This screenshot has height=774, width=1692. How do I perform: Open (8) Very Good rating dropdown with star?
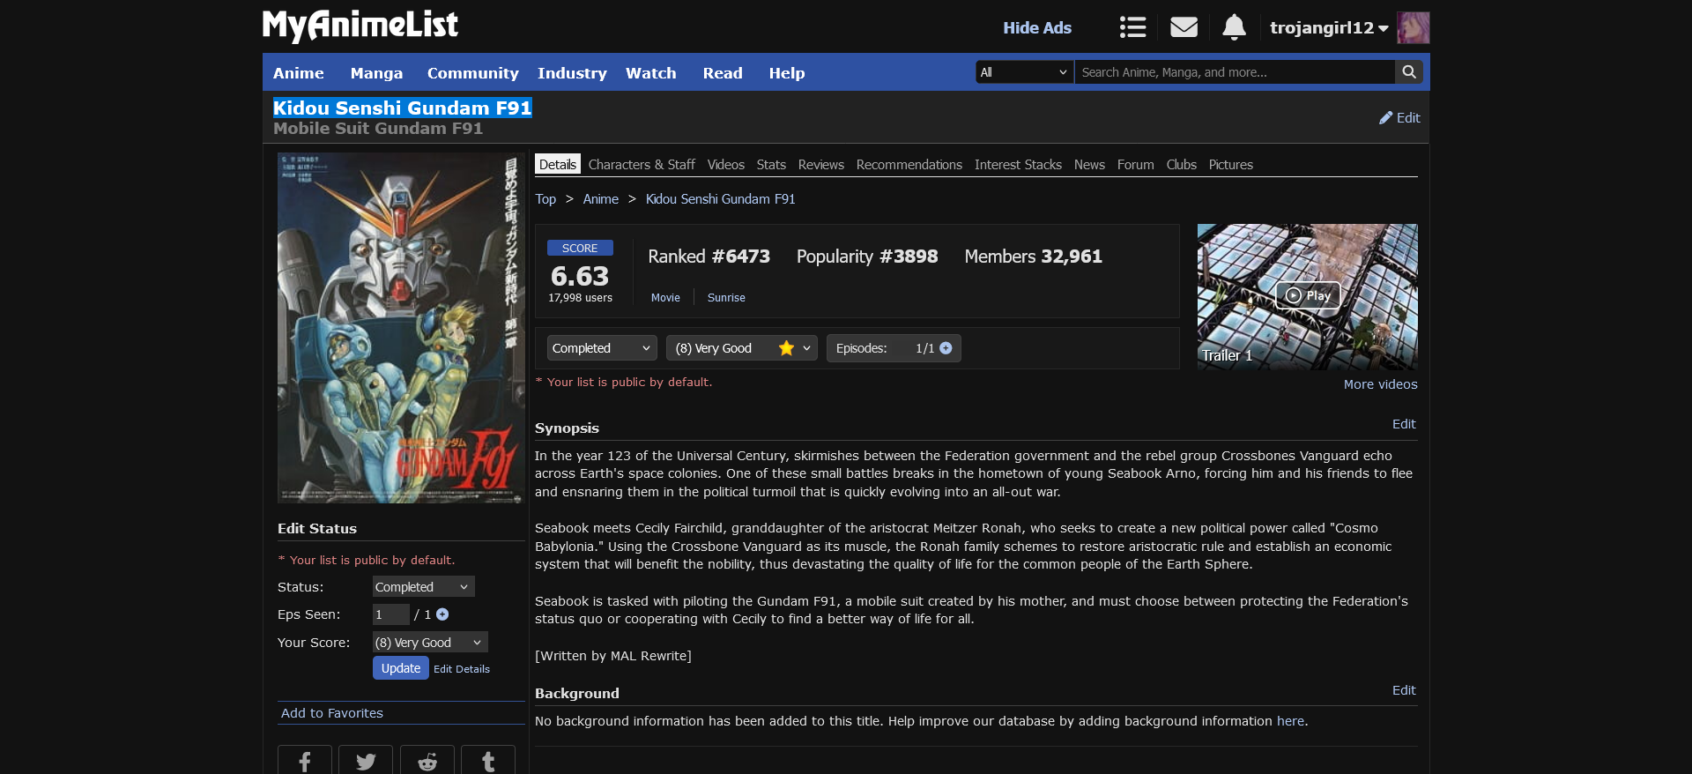[741, 348]
